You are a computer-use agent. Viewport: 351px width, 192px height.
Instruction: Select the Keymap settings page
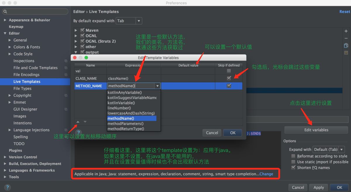click(x=16, y=27)
